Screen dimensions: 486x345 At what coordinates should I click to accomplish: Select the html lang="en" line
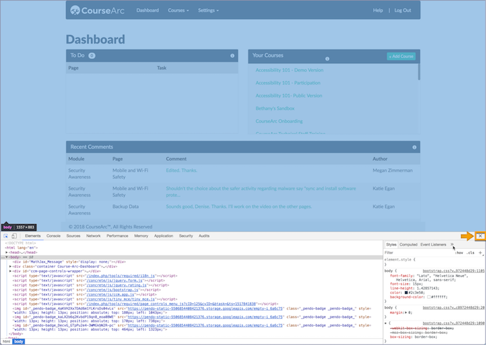point(21,248)
